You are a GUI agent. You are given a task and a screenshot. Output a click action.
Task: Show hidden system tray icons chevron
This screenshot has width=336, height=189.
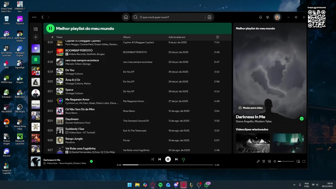[294, 185]
